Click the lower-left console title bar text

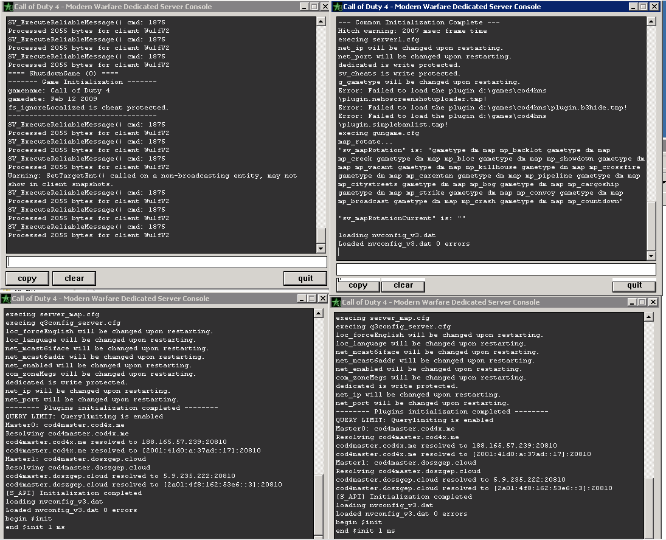click(111, 299)
